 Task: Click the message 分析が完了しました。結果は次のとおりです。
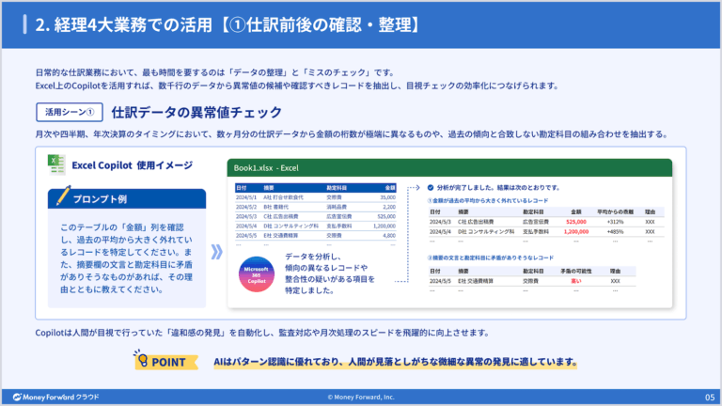pyautogui.click(x=498, y=187)
